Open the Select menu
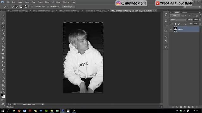Screen dimensions: 202x113 (x=40, y=2)
